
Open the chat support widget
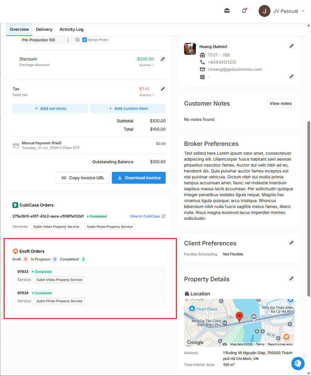pyautogui.click(x=298, y=364)
